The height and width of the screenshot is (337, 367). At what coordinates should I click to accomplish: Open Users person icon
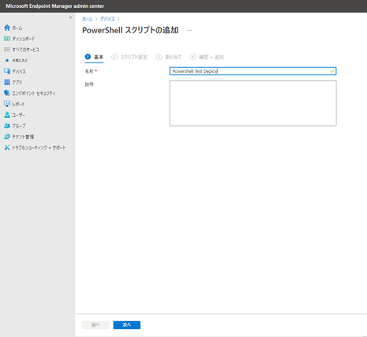7,115
